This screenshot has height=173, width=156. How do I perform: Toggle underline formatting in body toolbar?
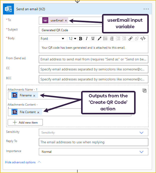93,38
